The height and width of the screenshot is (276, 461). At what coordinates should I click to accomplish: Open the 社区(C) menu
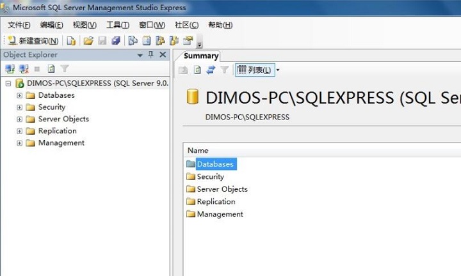186,25
